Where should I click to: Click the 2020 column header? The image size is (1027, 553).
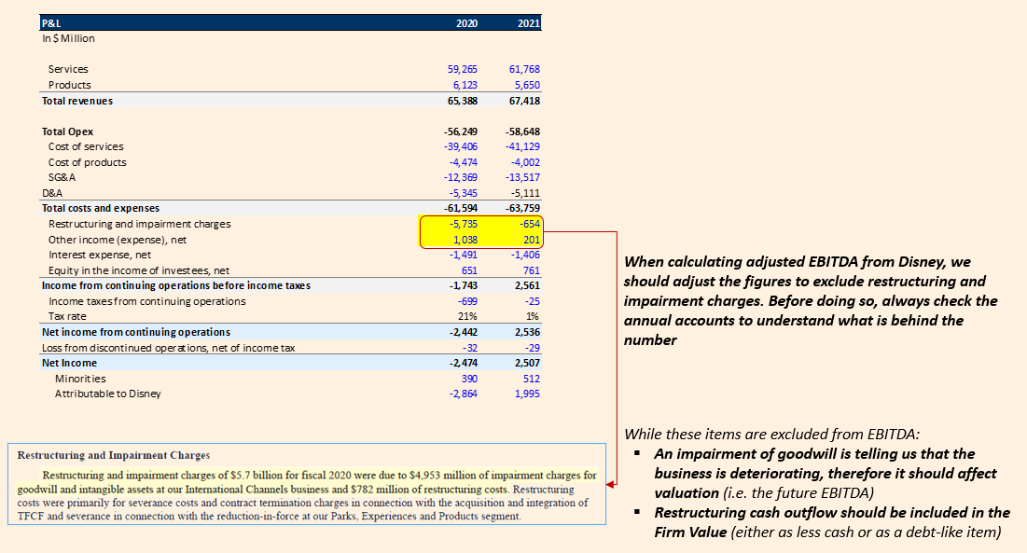465,23
